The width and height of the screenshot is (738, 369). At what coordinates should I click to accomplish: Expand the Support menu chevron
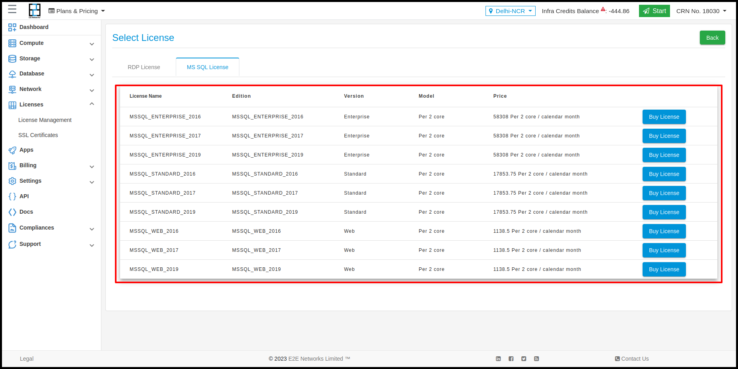[x=92, y=245]
